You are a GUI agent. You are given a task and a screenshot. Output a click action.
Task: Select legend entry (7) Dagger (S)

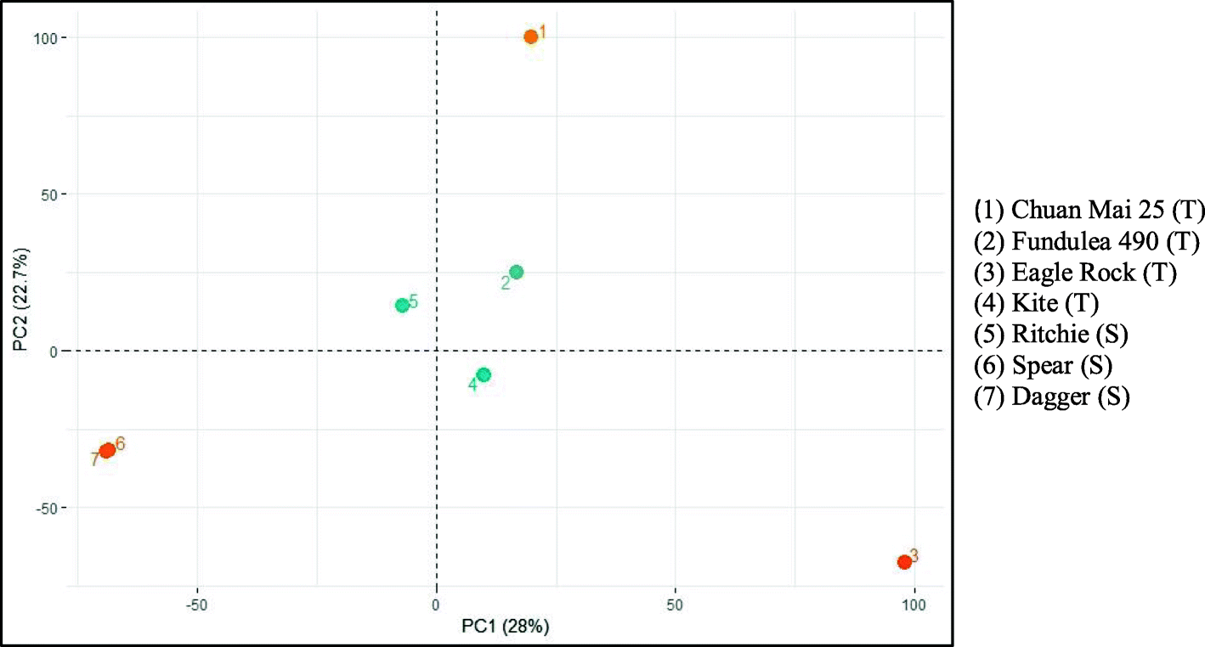coord(1051,397)
